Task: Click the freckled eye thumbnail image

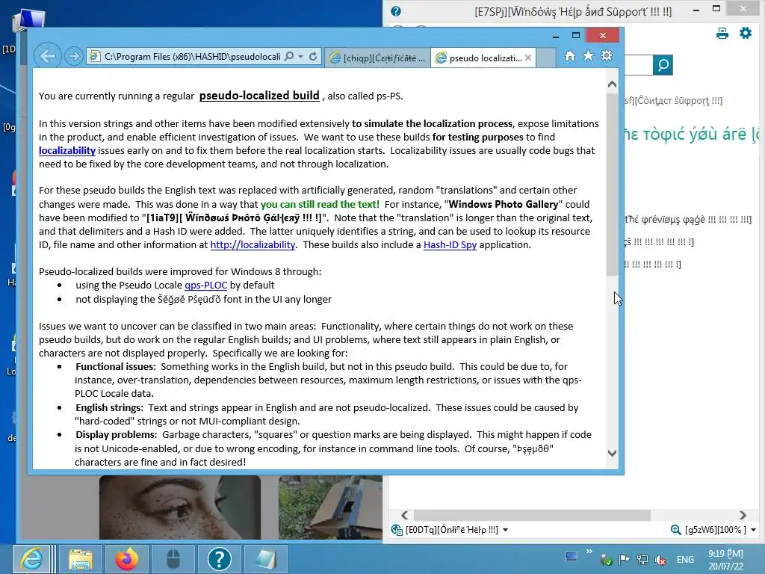Action: click(x=179, y=507)
